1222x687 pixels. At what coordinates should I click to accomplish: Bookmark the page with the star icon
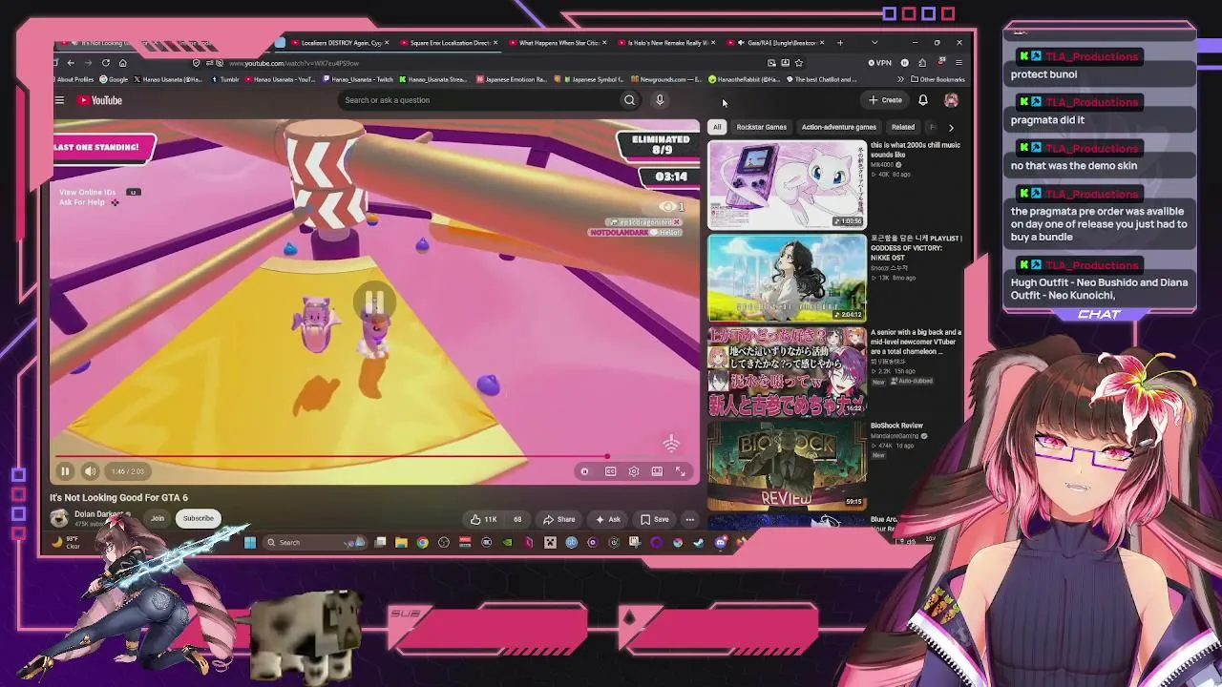tap(799, 63)
